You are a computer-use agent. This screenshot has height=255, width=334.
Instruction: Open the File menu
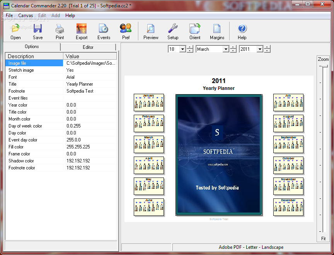tap(9, 16)
